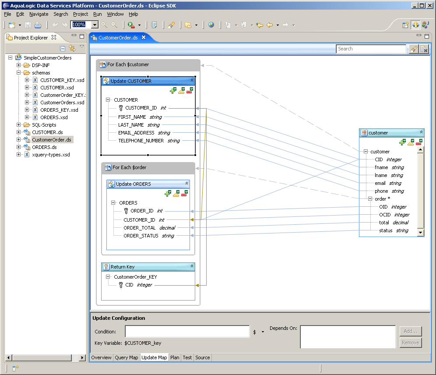
Task: Click the Zoom Out magnifier icon
Action: point(114,25)
